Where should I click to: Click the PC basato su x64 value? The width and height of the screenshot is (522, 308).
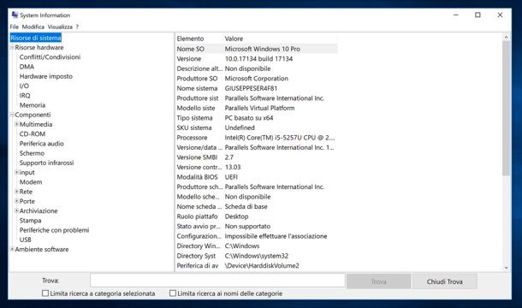coord(249,118)
